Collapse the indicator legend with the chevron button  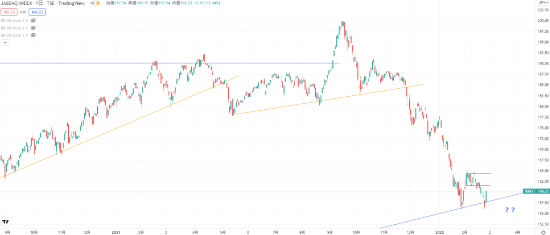tap(5, 42)
